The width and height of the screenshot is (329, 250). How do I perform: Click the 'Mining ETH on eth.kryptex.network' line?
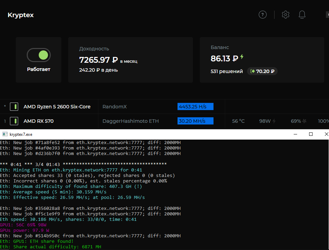tap(71, 170)
